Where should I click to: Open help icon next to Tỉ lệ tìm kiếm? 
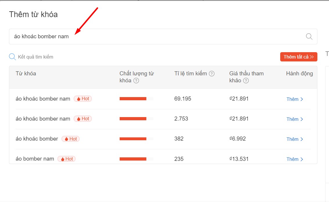[212, 74]
